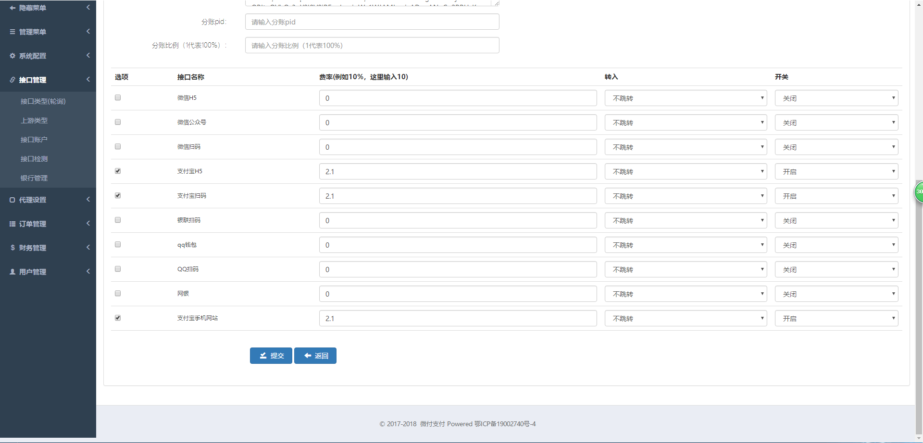
Task: Click the gear icon beside 系统配置
Action: click(x=12, y=56)
